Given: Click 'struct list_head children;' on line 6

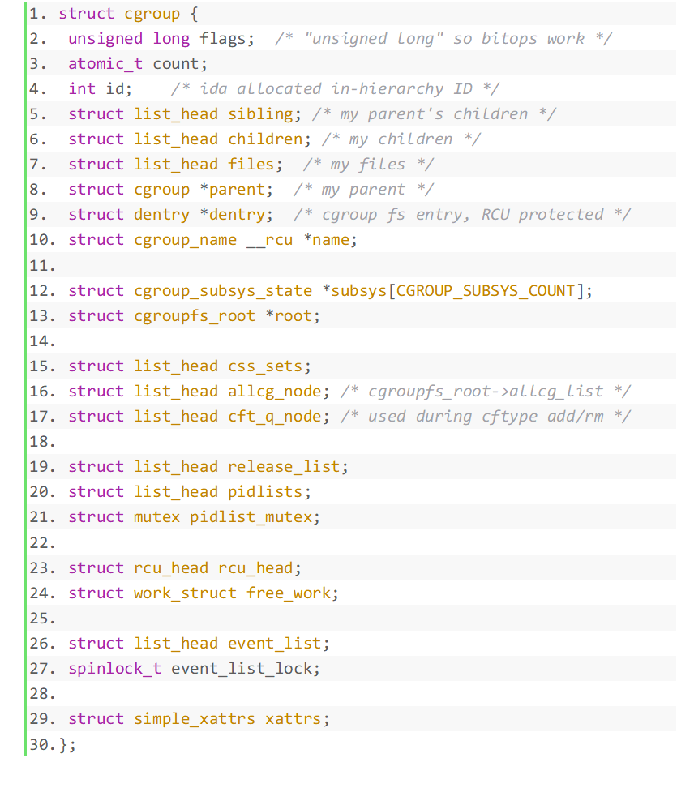Looking at the screenshot, I should [x=190, y=139].
